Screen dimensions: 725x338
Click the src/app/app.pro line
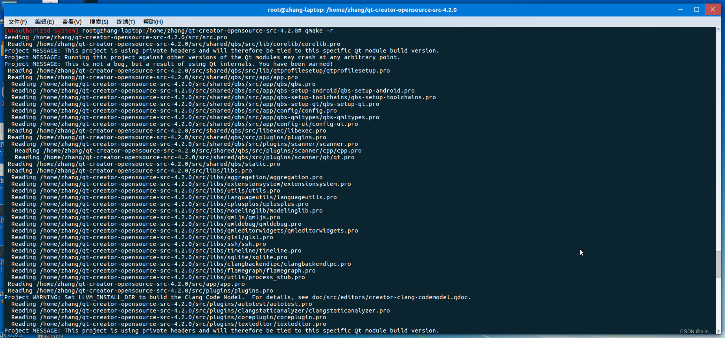[x=126, y=284]
